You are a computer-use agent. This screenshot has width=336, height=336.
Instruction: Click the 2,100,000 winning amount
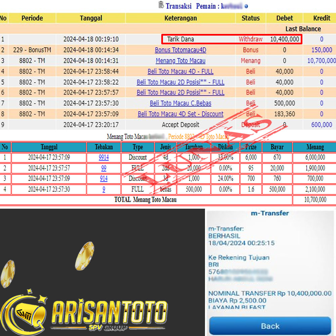tap(315, 189)
